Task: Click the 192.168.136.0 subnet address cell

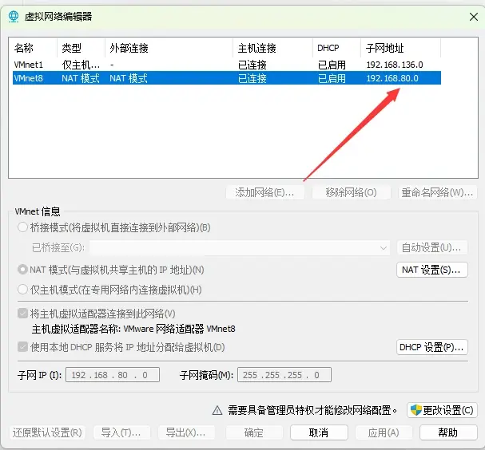Action: tap(395, 65)
